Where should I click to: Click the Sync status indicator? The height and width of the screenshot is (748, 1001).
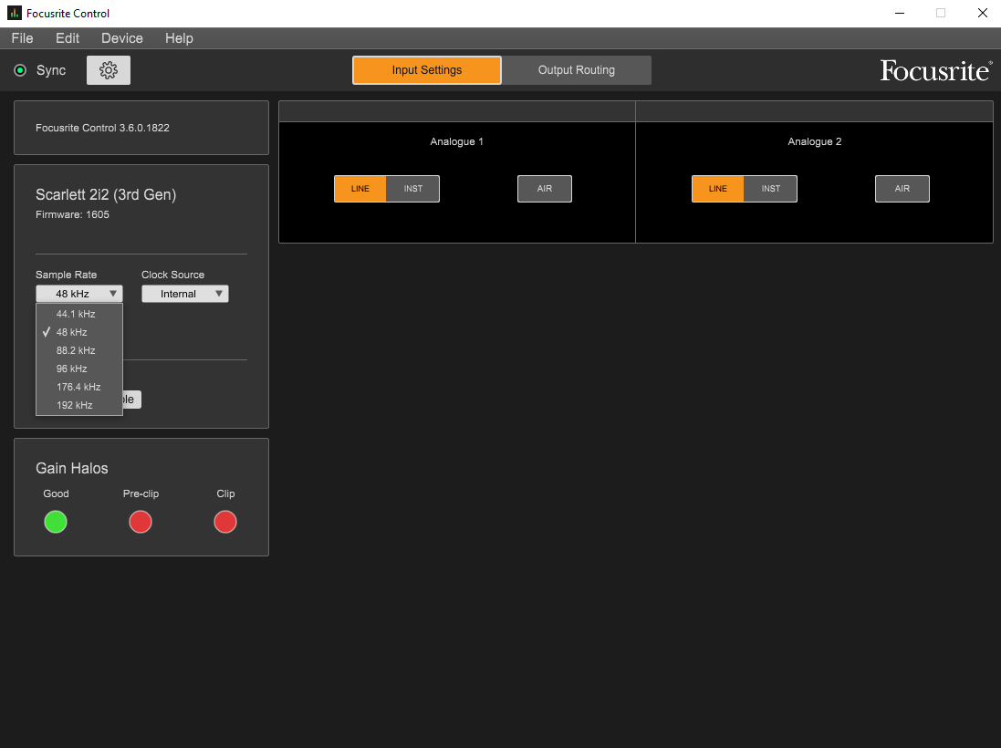20,70
